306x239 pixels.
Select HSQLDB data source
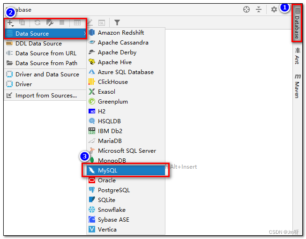point(126,121)
